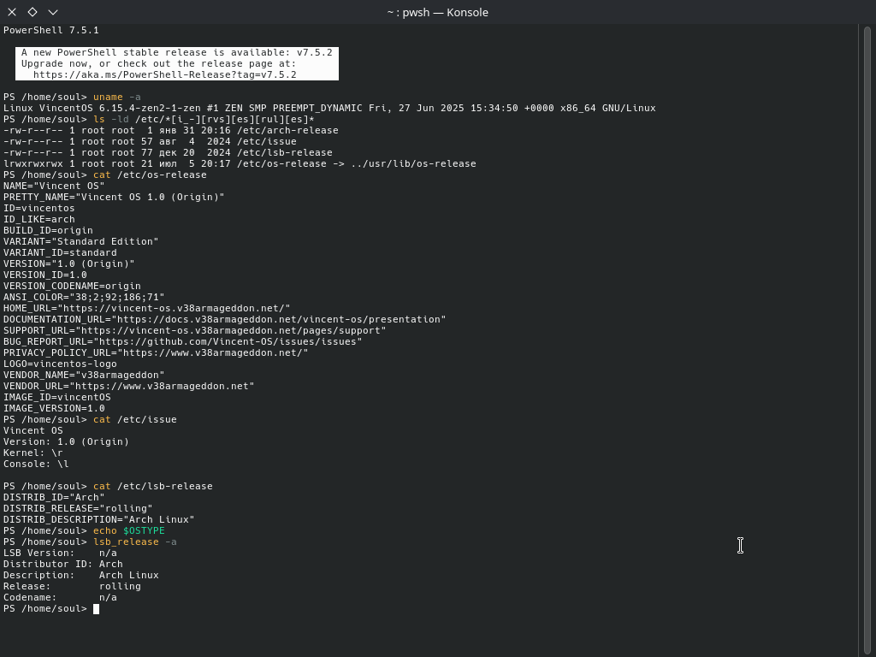Open the aka.ms PowerShell-Release URL
This screenshot has width=876, height=657.
(165, 75)
